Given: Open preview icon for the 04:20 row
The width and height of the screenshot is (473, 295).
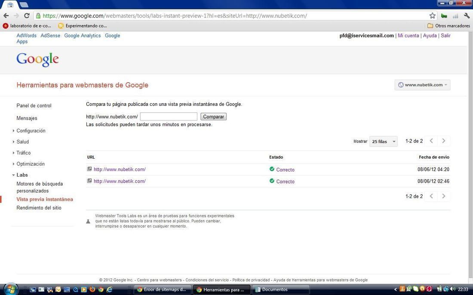Looking at the screenshot, I should pyautogui.click(x=89, y=169).
